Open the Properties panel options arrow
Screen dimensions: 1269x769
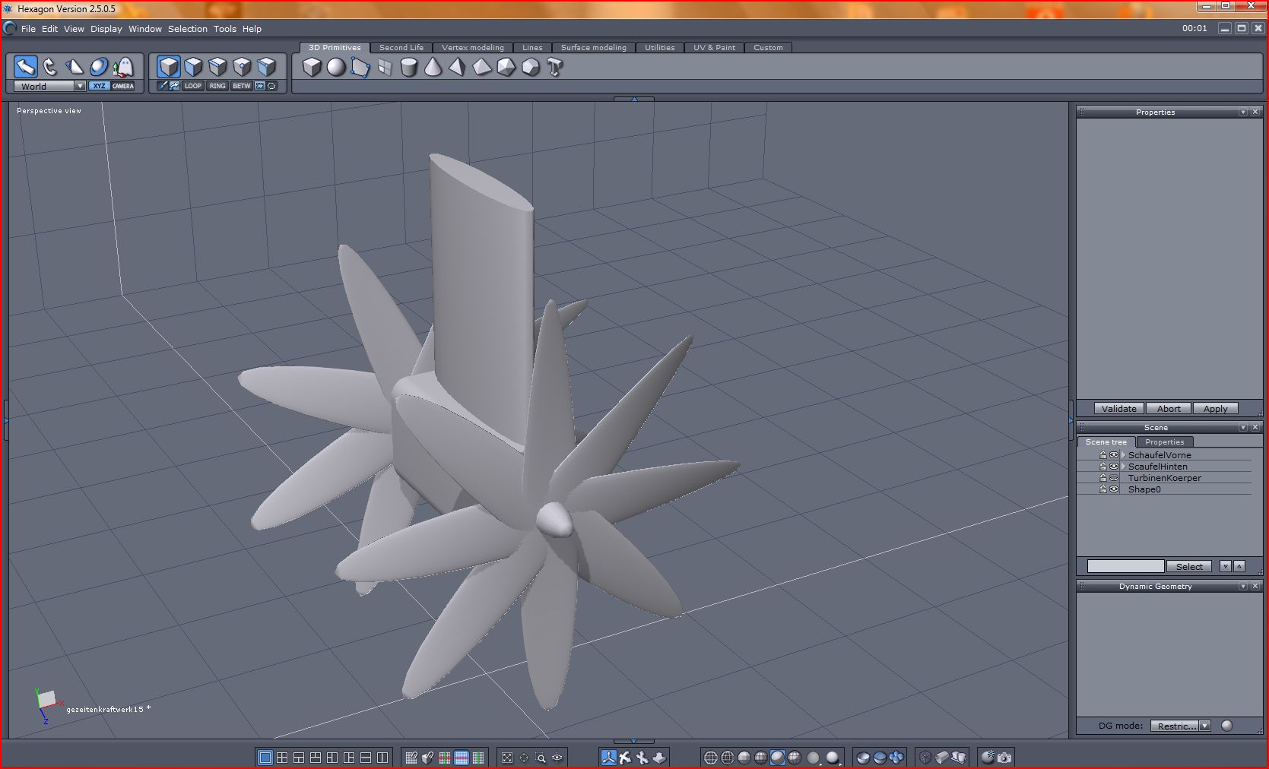coord(1243,112)
